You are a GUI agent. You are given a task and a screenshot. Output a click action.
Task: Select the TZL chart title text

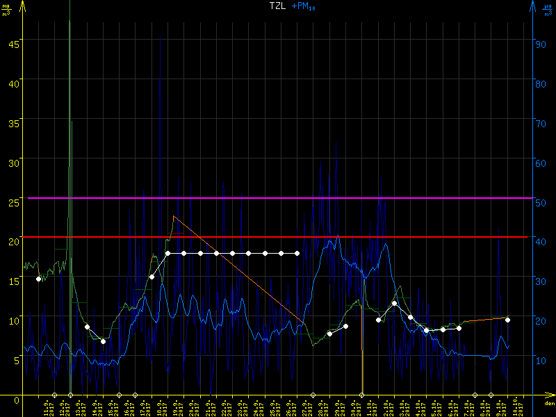(x=277, y=6)
